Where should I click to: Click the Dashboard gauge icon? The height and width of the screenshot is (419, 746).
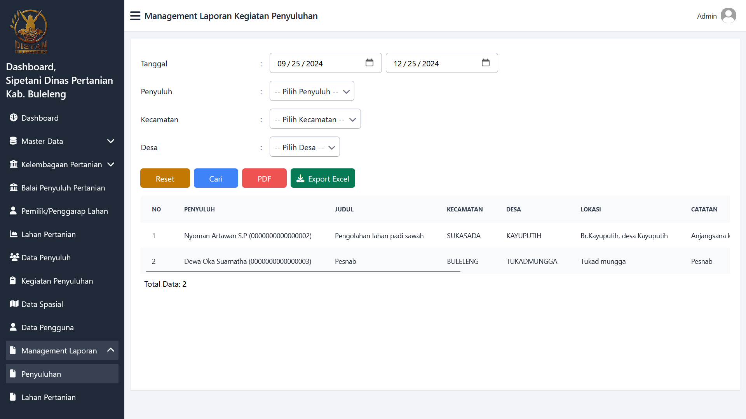(14, 118)
